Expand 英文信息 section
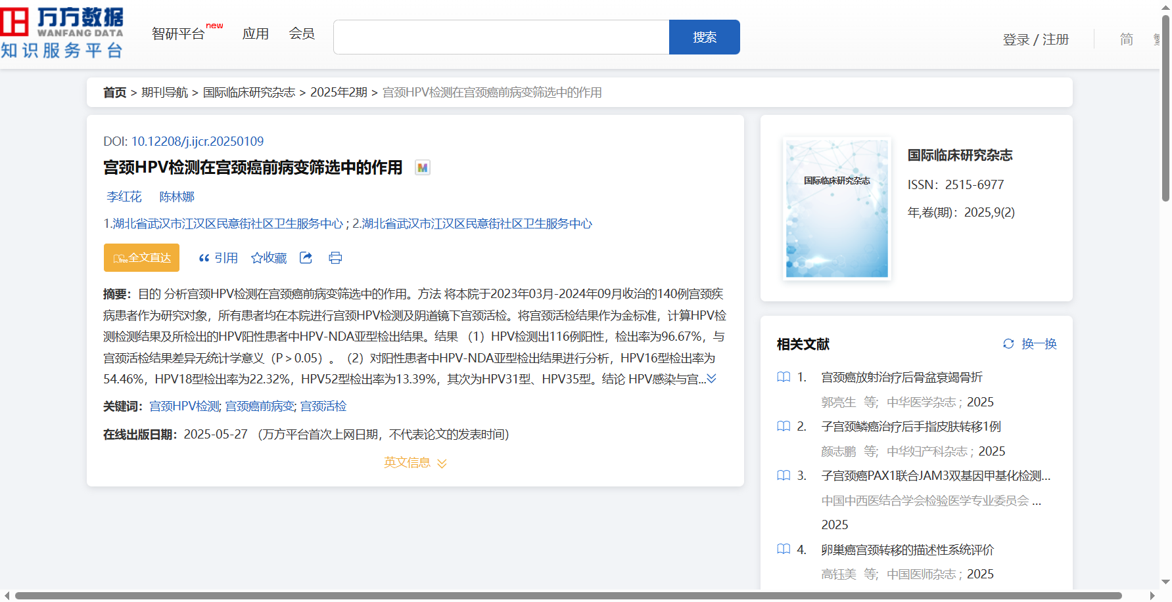The image size is (1172, 602). pos(415,463)
